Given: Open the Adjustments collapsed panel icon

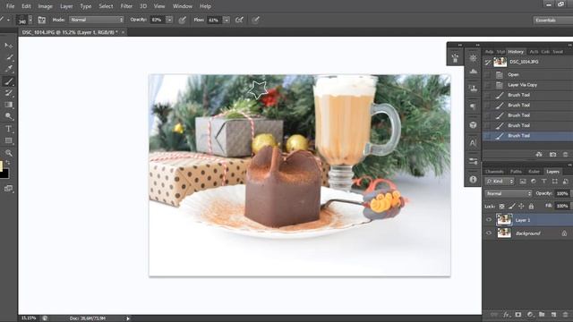Looking at the screenshot, I should click(x=473, y=58).
